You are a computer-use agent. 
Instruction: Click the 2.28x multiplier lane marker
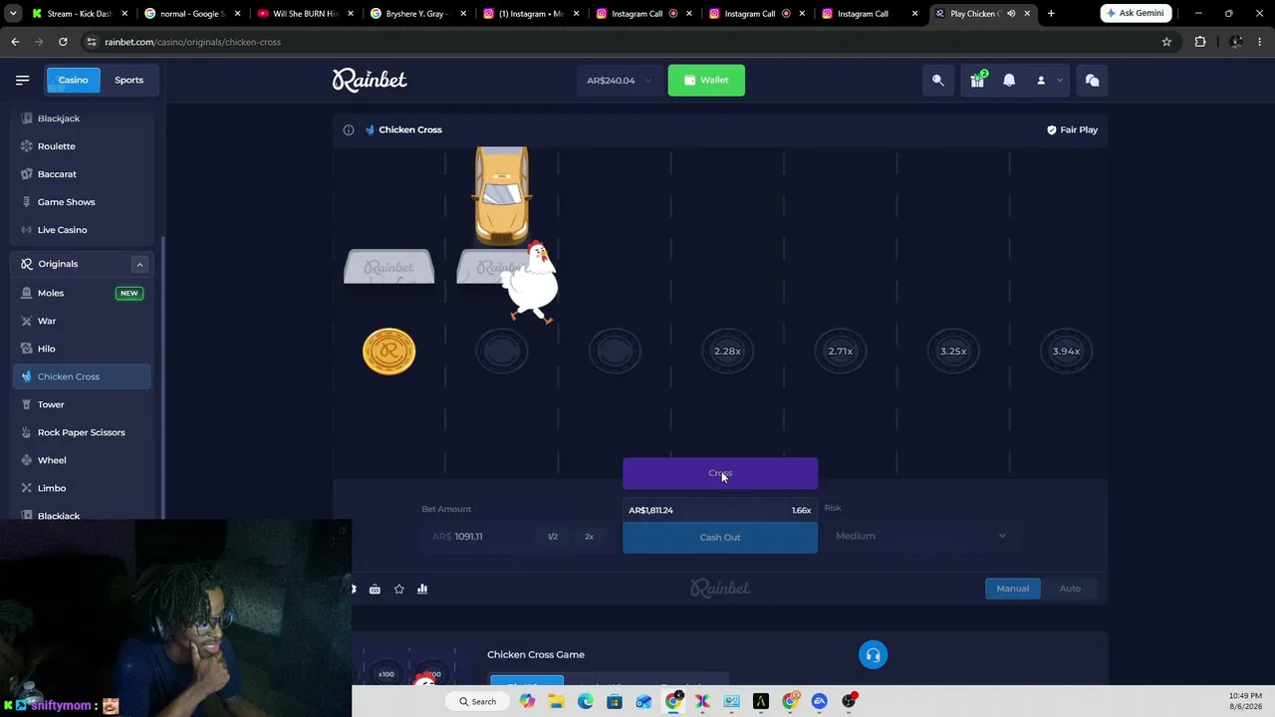(727, 351)
